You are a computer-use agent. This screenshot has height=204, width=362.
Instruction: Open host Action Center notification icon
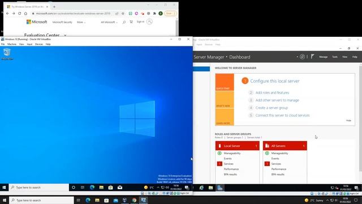356,200
